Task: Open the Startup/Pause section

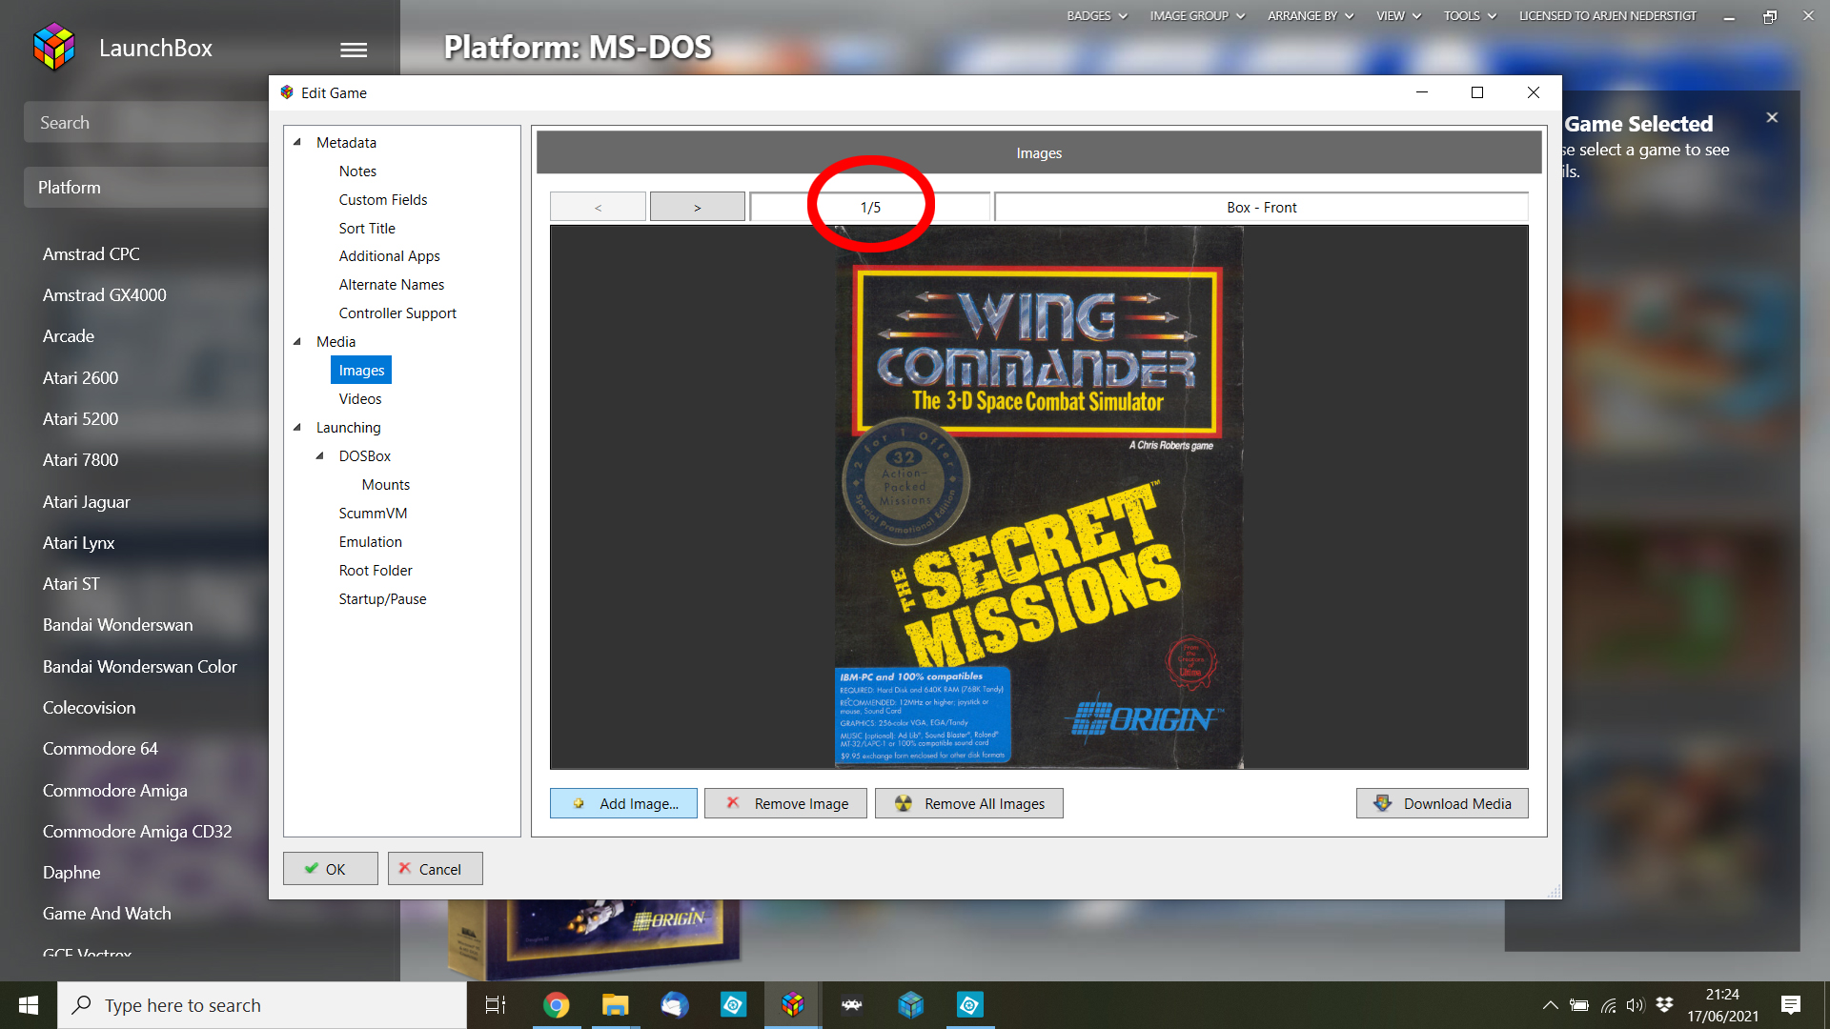Action: (x=382, y=599)
